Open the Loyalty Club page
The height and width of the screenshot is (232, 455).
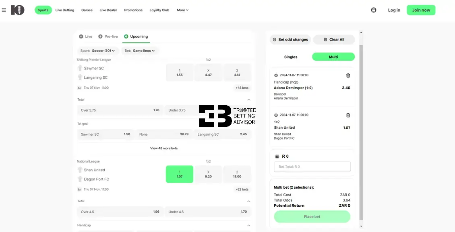159,10
